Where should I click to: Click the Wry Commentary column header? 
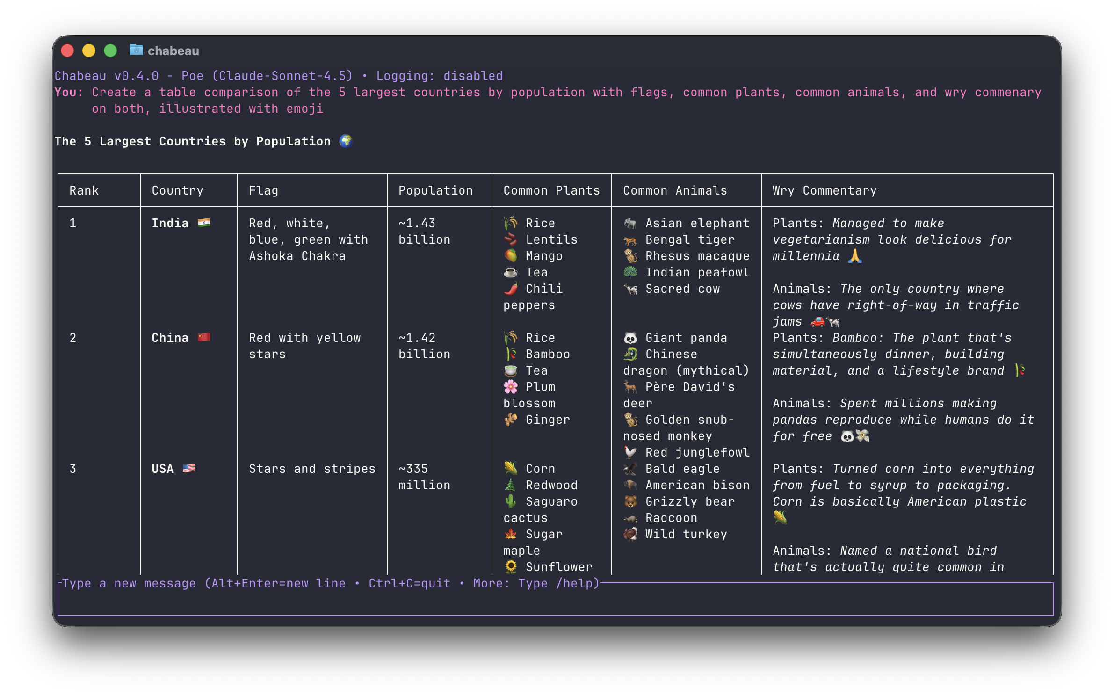(825, 190)
